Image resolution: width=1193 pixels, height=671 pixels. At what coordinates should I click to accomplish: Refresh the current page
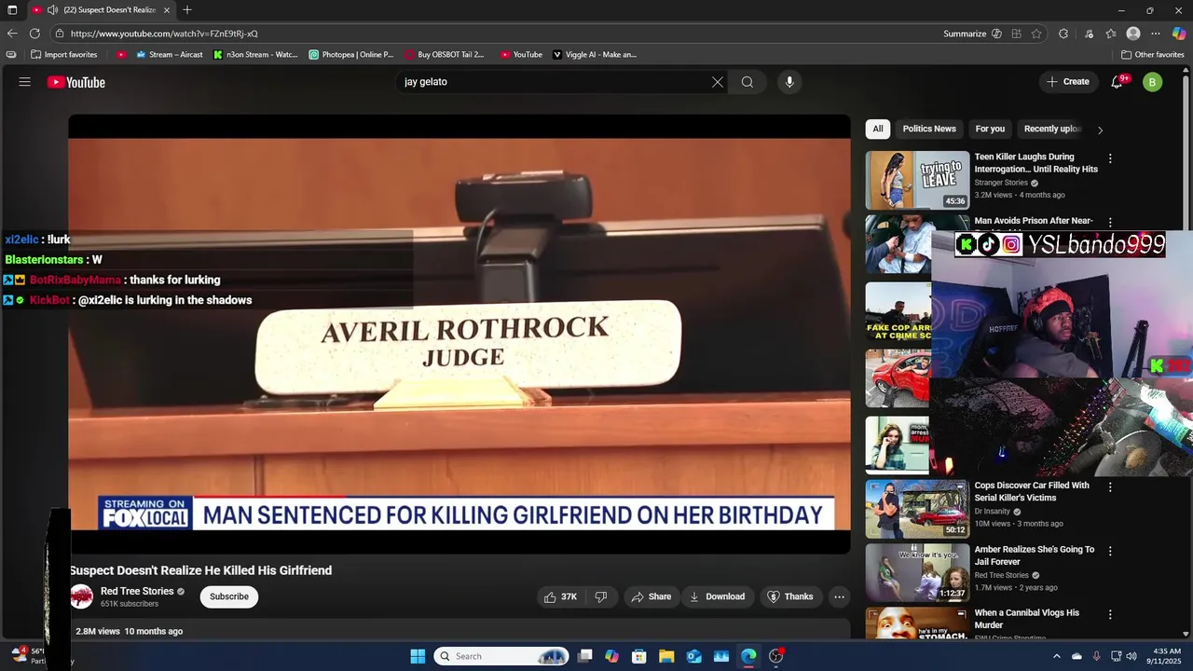pos(34,34)
